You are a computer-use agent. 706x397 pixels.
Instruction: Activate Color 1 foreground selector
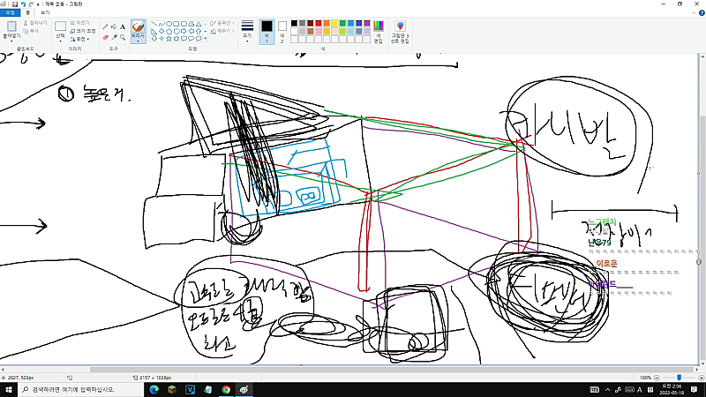click(x=267, y=32)
